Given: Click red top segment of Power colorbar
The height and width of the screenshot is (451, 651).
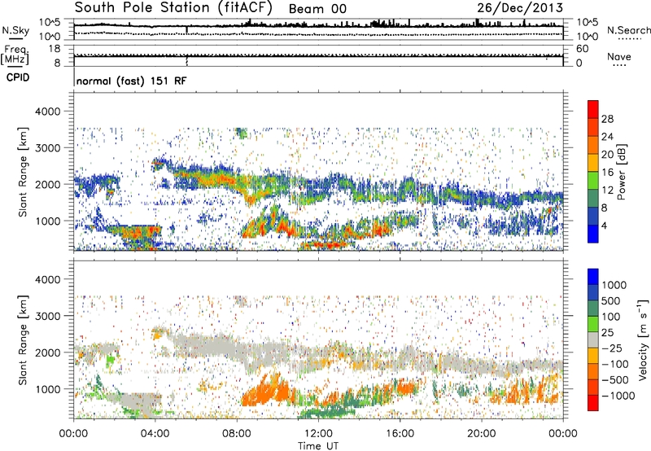Looking at the screenshot, I should (593, 109).
